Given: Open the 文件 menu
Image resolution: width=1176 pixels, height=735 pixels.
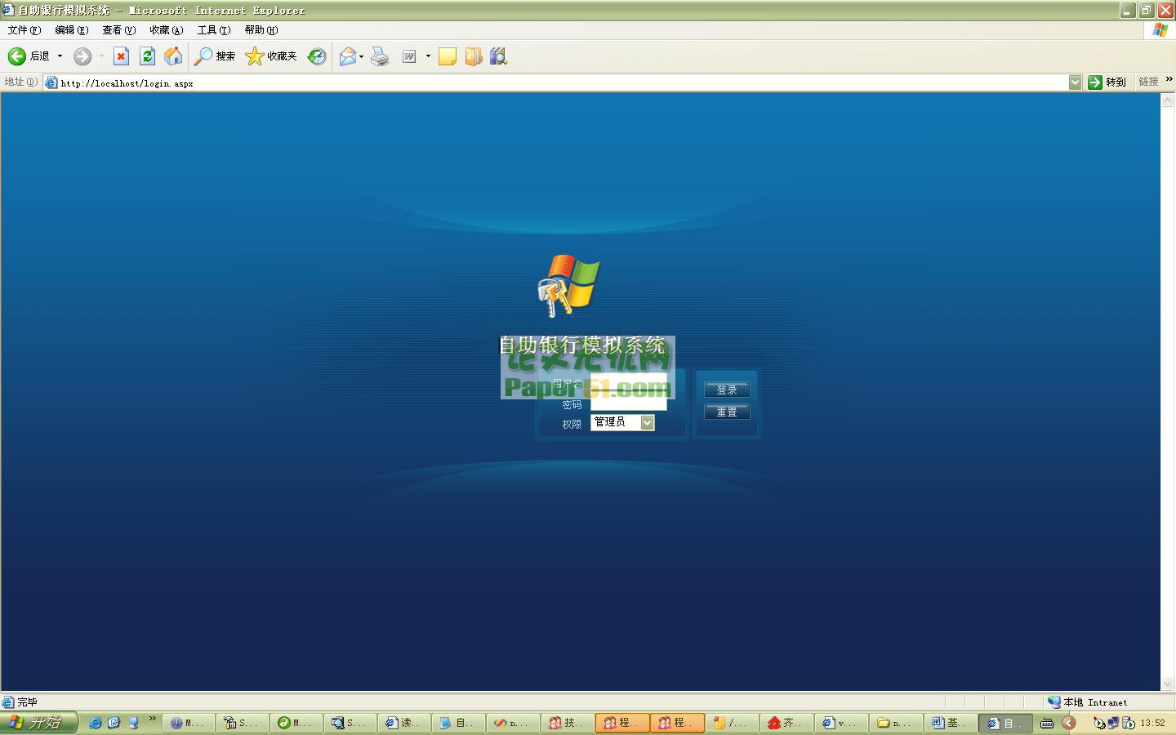Looking at the screenshot, I should point(24,30).
